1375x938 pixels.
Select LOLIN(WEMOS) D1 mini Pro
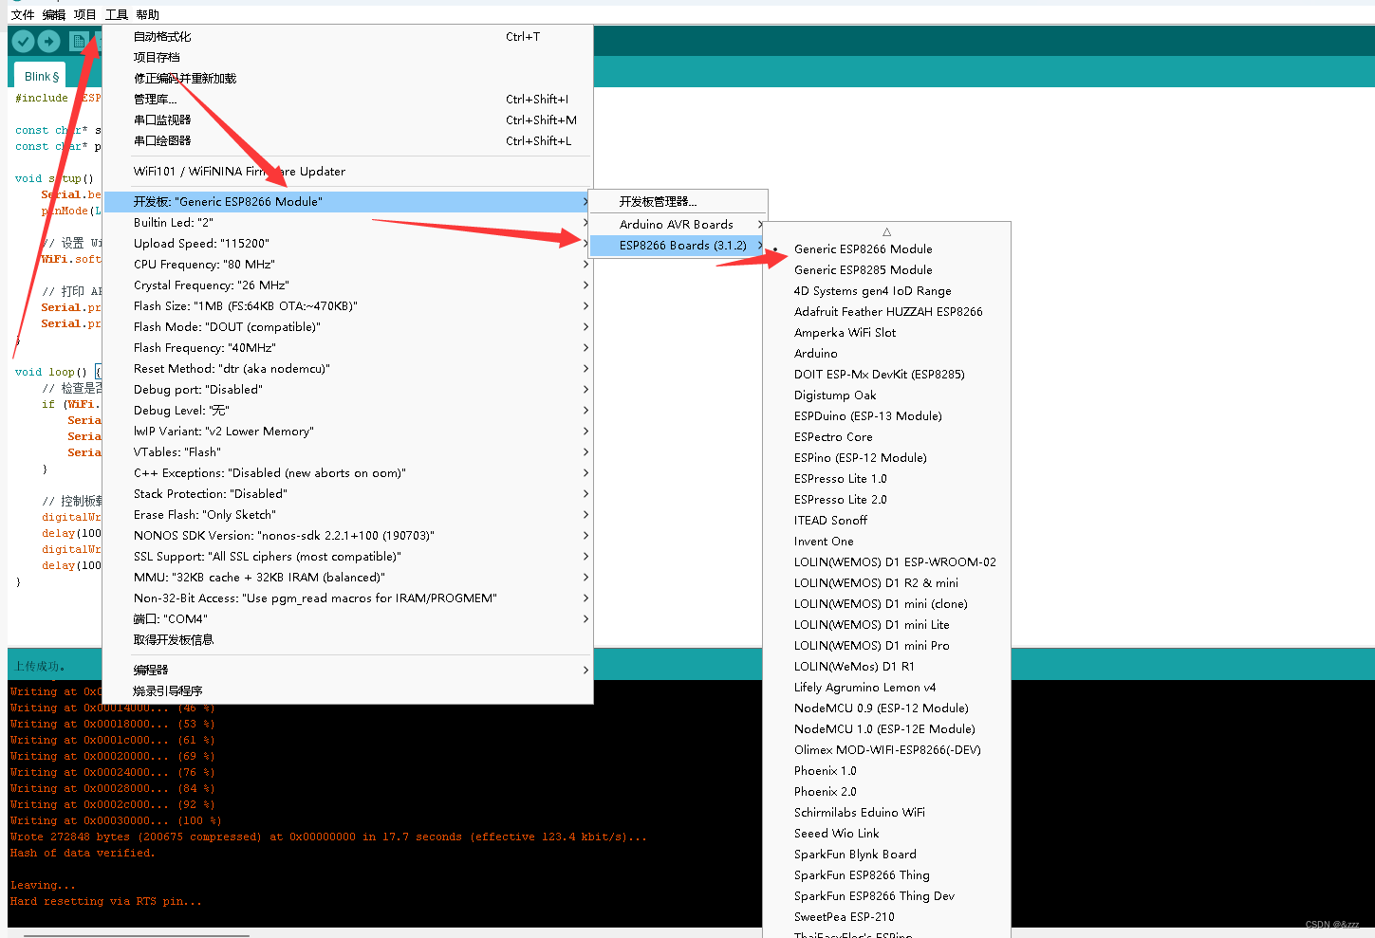point(886,645)
